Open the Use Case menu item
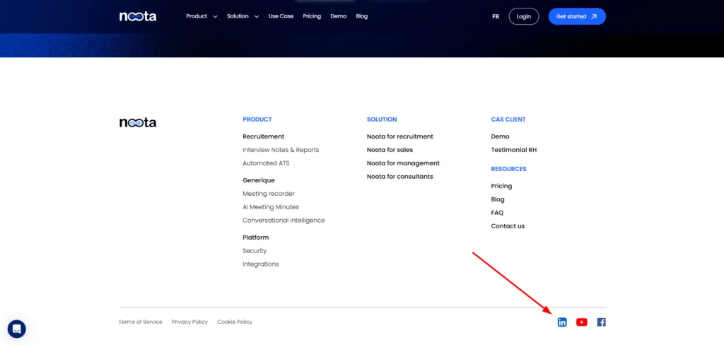 tap(281, 16)
